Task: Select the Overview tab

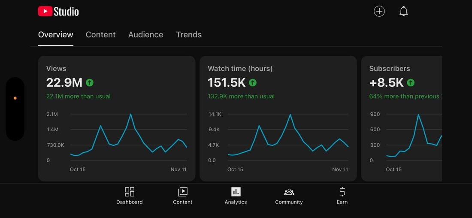Action: point(56,35)
